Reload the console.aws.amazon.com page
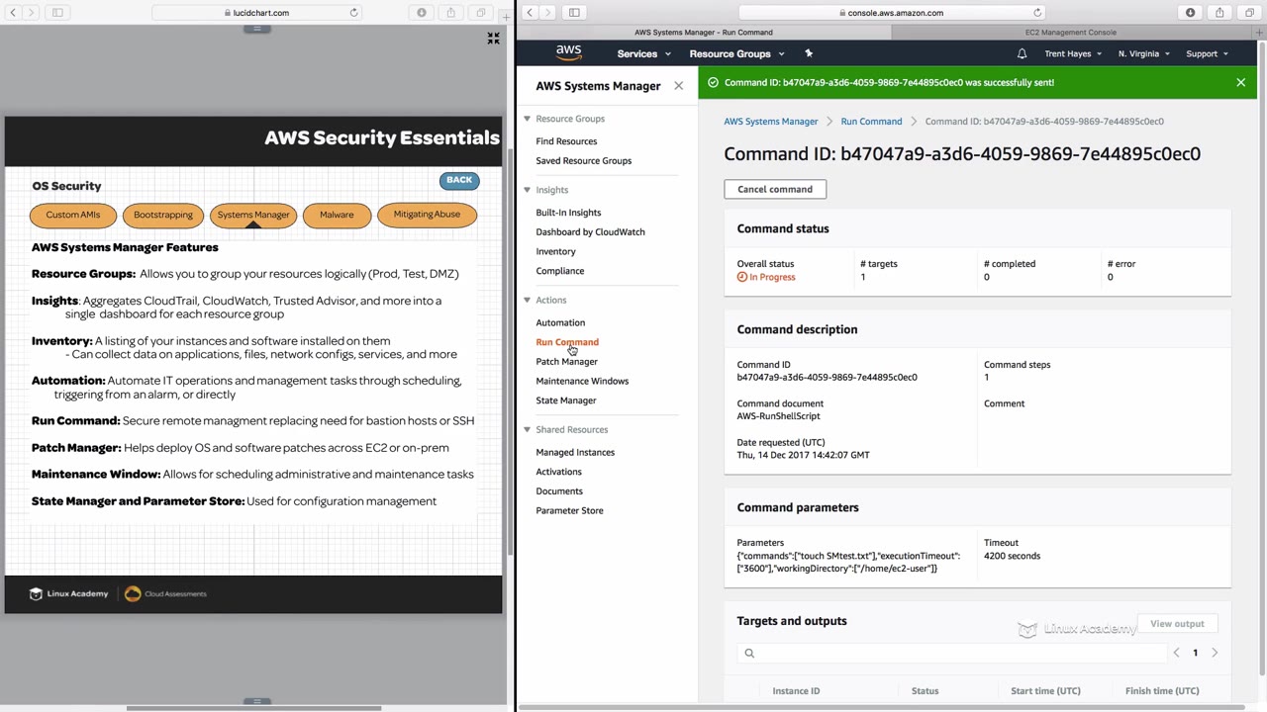This screenshot has height=712, width=1267. pyautogui.click(x=1037, y=13)
